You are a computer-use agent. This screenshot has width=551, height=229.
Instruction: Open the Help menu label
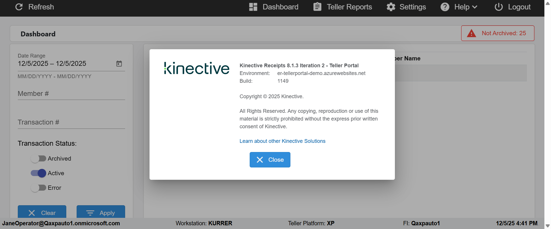[x=462, y=7]
